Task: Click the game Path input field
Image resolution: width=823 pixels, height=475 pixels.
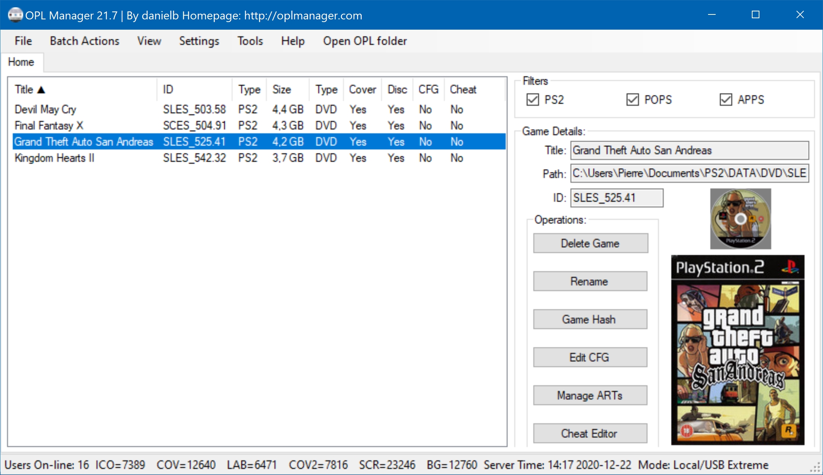Action: (689, 173)
